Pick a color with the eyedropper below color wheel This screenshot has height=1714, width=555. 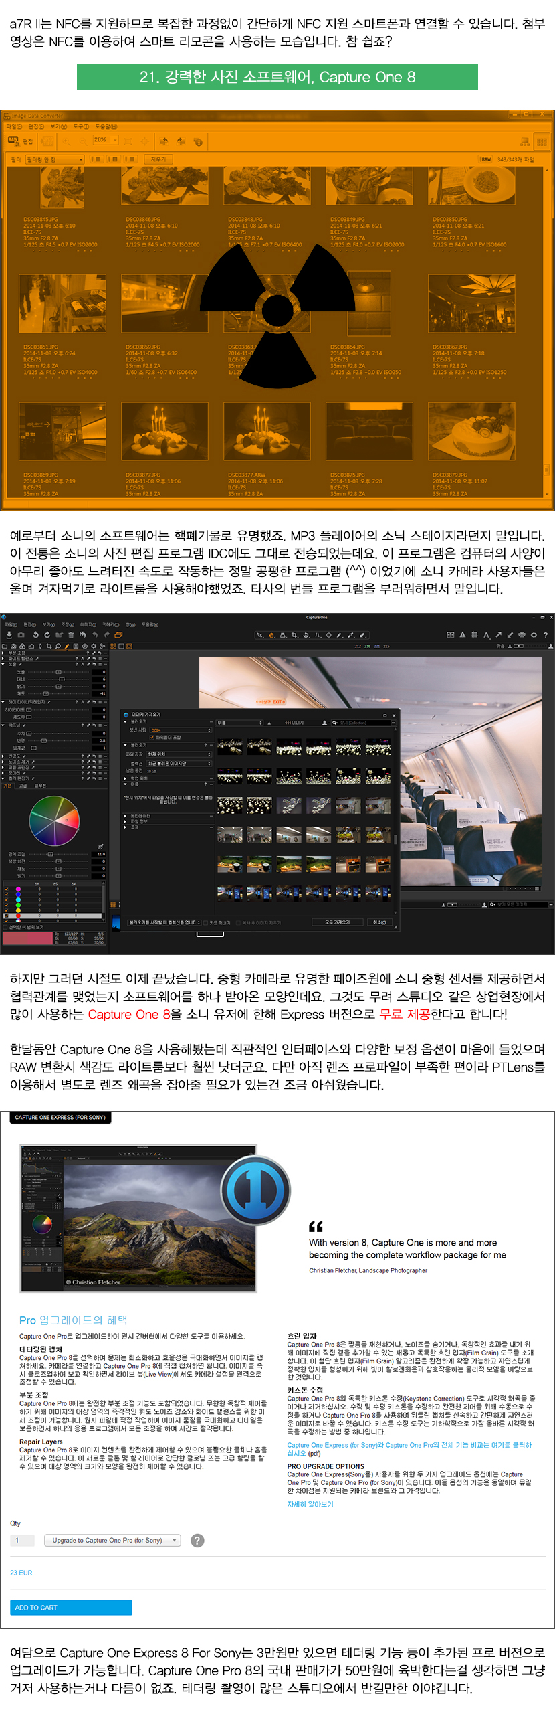point(100,847)
